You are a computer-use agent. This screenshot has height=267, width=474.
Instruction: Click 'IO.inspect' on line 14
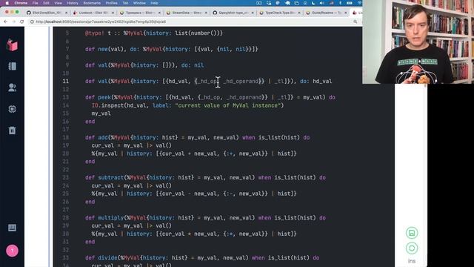click(x=107, y=105)
